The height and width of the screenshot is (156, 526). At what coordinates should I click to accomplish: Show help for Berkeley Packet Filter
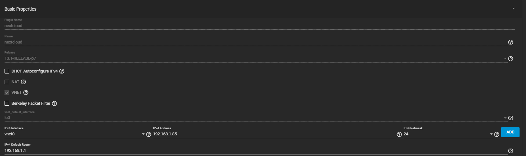pos(54,103)
